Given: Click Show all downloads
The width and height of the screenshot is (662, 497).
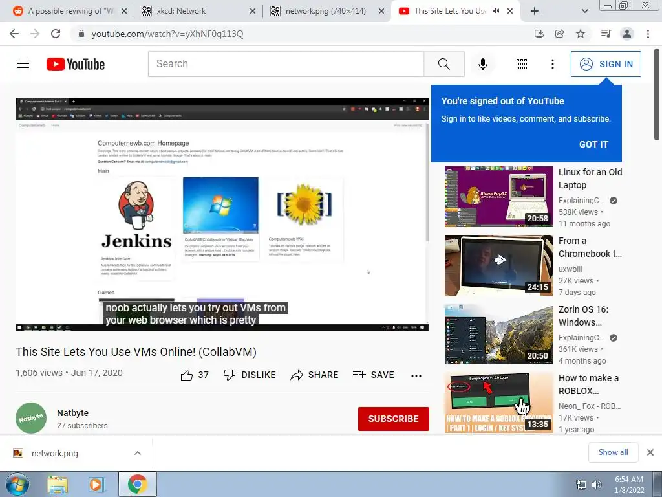Looking at the screenshot, I should pyautogui.click(x=613, y=452).
